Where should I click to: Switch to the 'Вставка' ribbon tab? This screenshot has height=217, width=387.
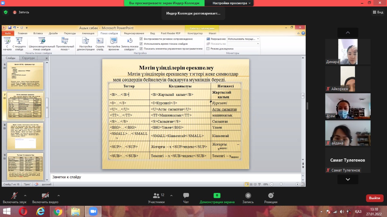(38, 33)
